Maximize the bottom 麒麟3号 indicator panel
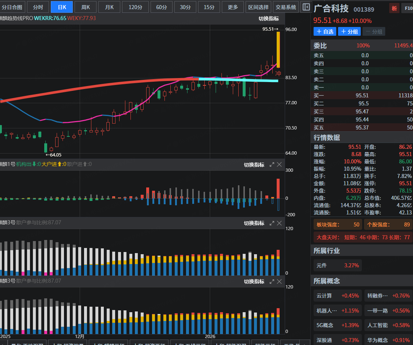Image resolution: width=413 pixels, height=345 pixels. point(272,282)
